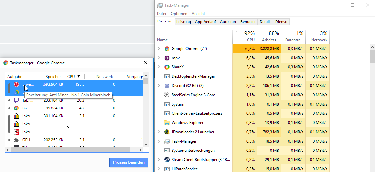Click the Google Chrome icon in Task-Manager

point(167,49)
